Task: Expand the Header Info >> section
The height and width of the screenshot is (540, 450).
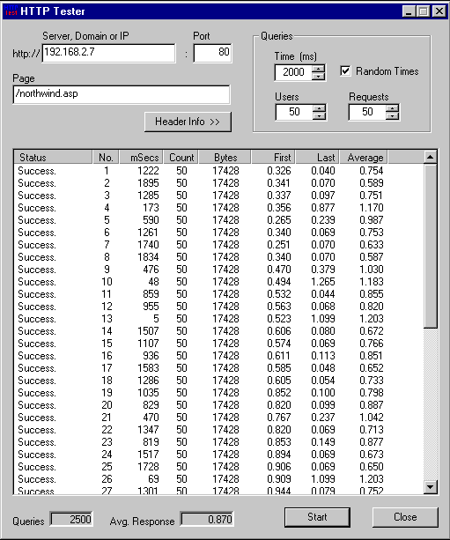Action: pos(188,122)
